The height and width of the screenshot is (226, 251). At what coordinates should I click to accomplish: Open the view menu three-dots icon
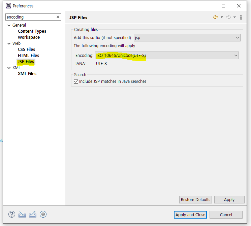241,17
